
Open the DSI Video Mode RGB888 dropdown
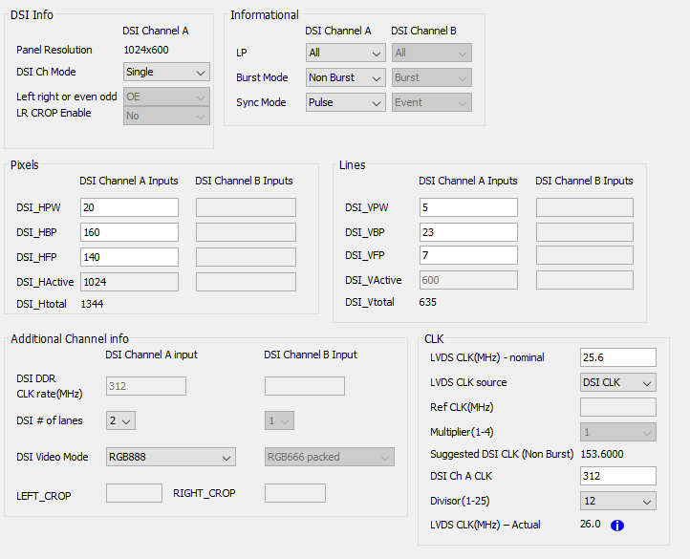pyautogui.click(x=170, y=457)
